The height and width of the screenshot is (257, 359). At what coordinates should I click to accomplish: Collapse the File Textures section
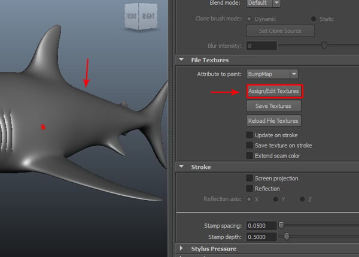181,60
